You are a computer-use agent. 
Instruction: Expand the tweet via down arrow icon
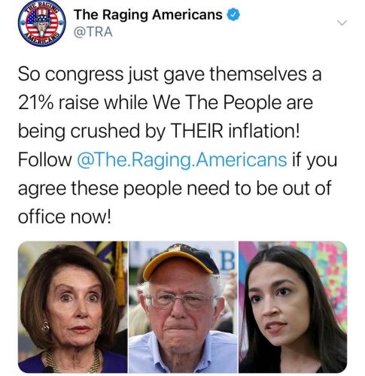342,23
